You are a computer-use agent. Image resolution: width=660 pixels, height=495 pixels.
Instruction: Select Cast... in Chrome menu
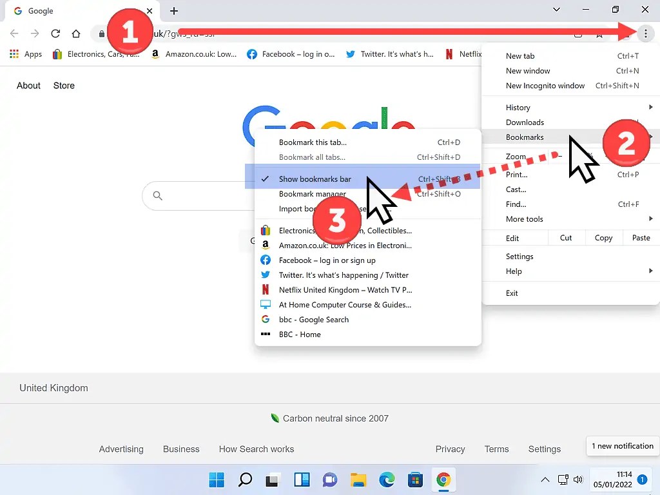(x=570, y=189)
